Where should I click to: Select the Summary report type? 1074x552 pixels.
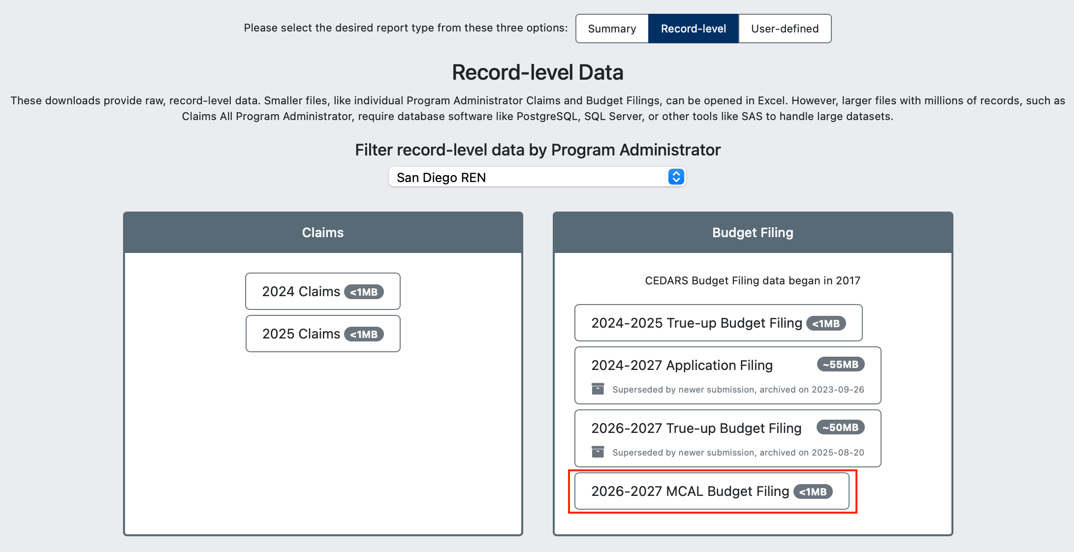point(612,29)
